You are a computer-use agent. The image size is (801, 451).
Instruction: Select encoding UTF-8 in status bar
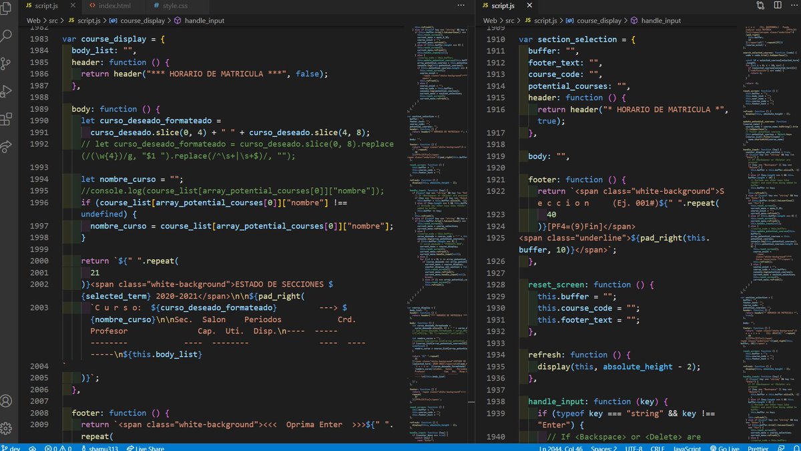633,448
